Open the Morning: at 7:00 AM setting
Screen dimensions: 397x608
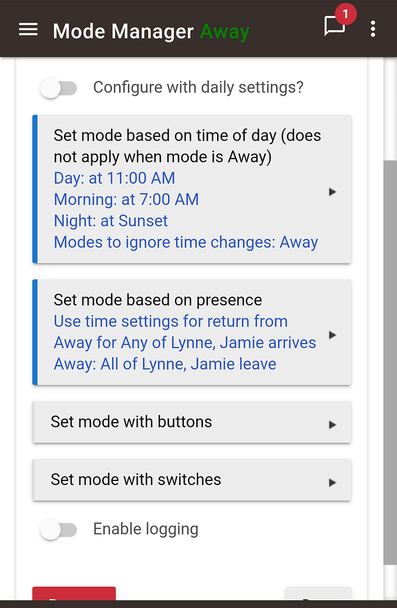point(126,199)
